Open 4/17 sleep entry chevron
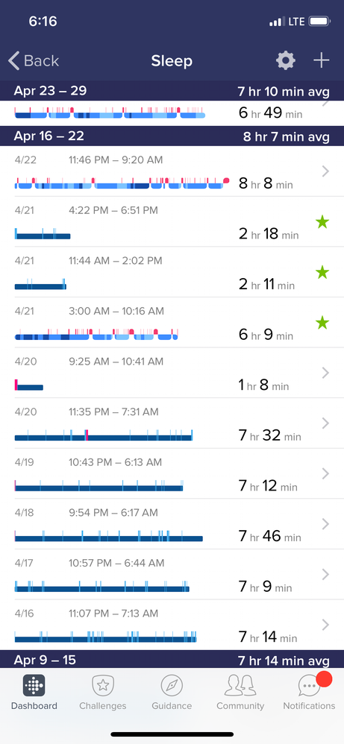Viewport: 344px width, 744px height. tap(325, 575)
